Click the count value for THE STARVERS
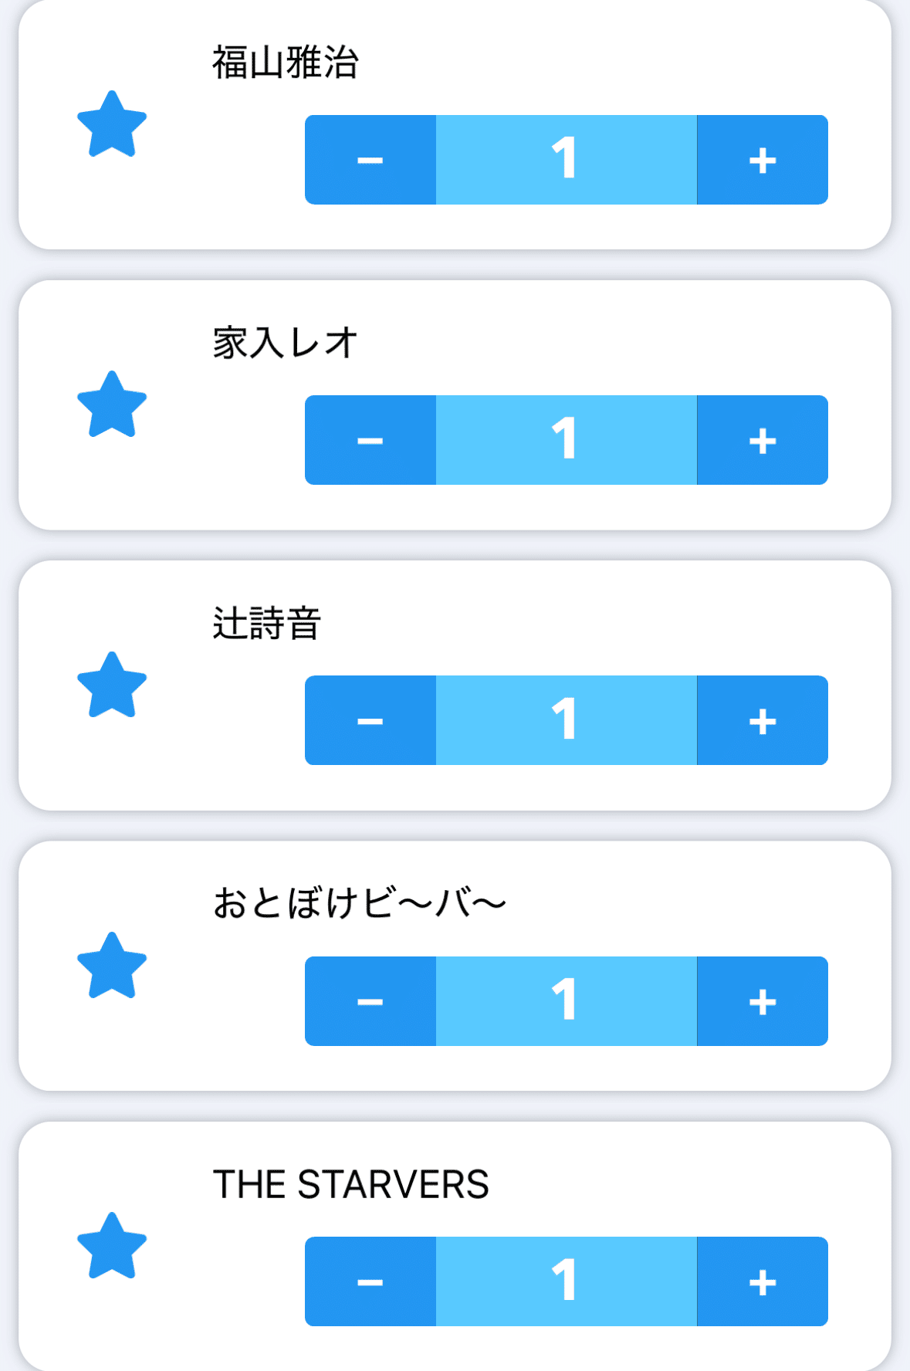Screen dimensions: 910x1371 point(566,1281)
